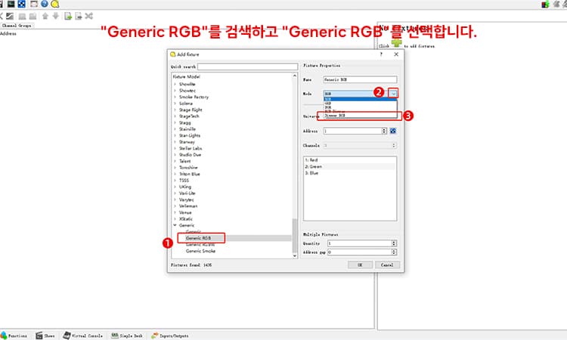
Task: Select Generic Smoke fixture in tree
Action: coord(200,251)
